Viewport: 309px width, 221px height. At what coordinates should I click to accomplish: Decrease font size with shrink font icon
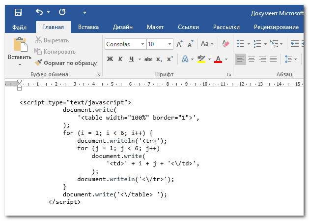click(x=191, y=44)
